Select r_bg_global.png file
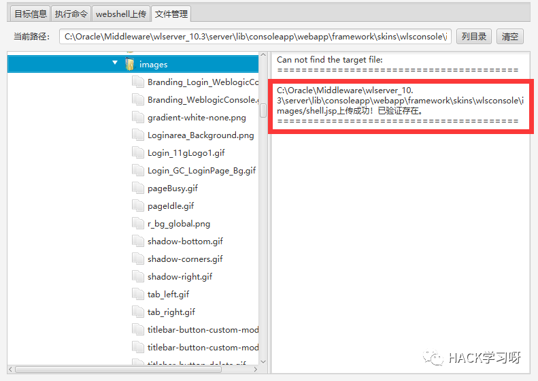 [179, 224]
